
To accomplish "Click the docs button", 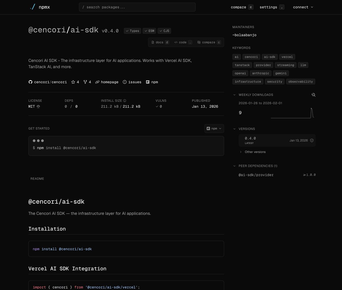I will pyautogui.click(x=160, y=42).
